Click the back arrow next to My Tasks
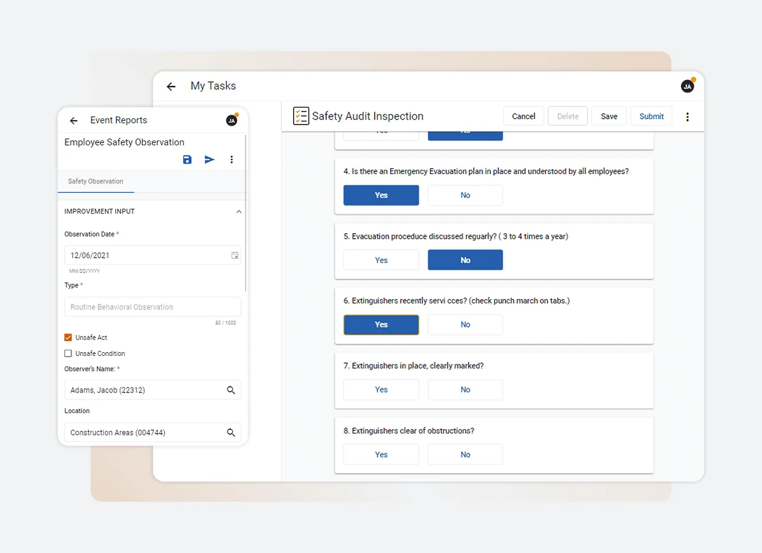Viewport: 762px width, 553px height. click(171, 86)
